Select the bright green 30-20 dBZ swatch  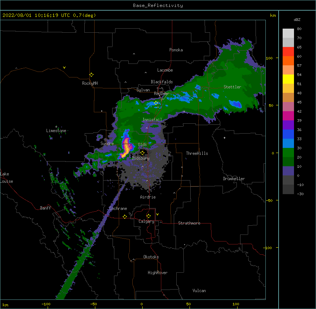point(288,153)
